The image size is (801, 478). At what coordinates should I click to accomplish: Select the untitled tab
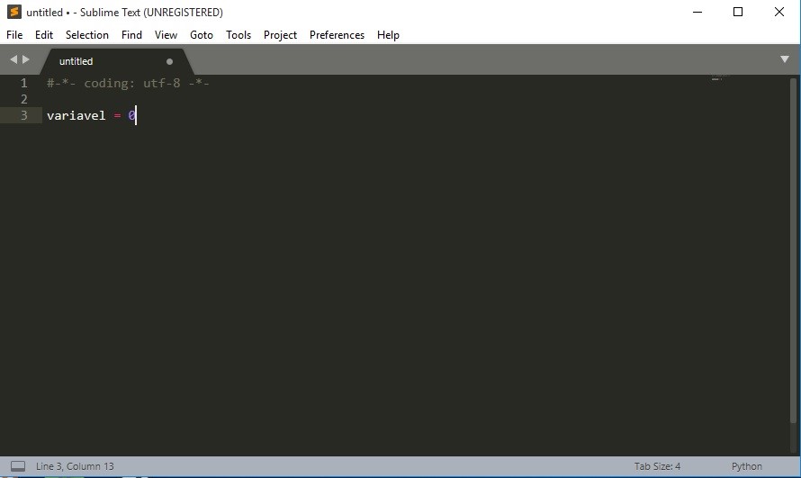118,61
